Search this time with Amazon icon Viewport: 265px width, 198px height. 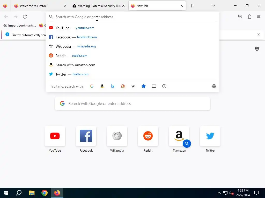(102, 86)
